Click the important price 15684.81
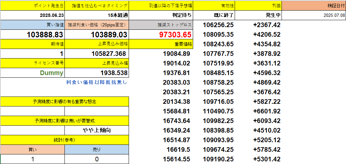Image resolution: width=346 pixels, height=164 pixels. click(176, 111)
